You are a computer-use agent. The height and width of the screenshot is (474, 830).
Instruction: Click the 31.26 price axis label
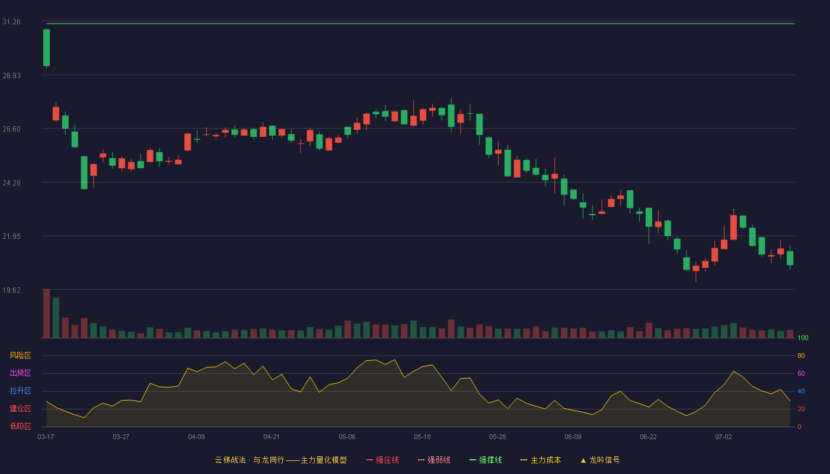11,22
